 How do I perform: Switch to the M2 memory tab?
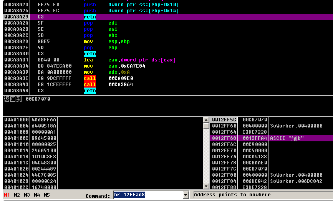(17, 195)
